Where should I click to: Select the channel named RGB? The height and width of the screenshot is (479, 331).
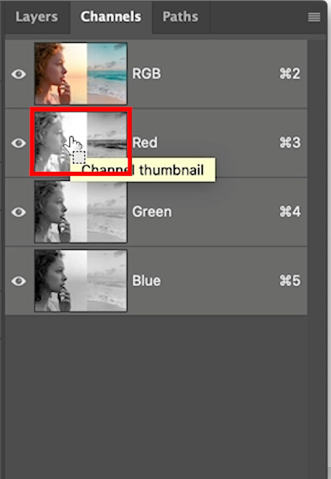click(x=146, y=74)
